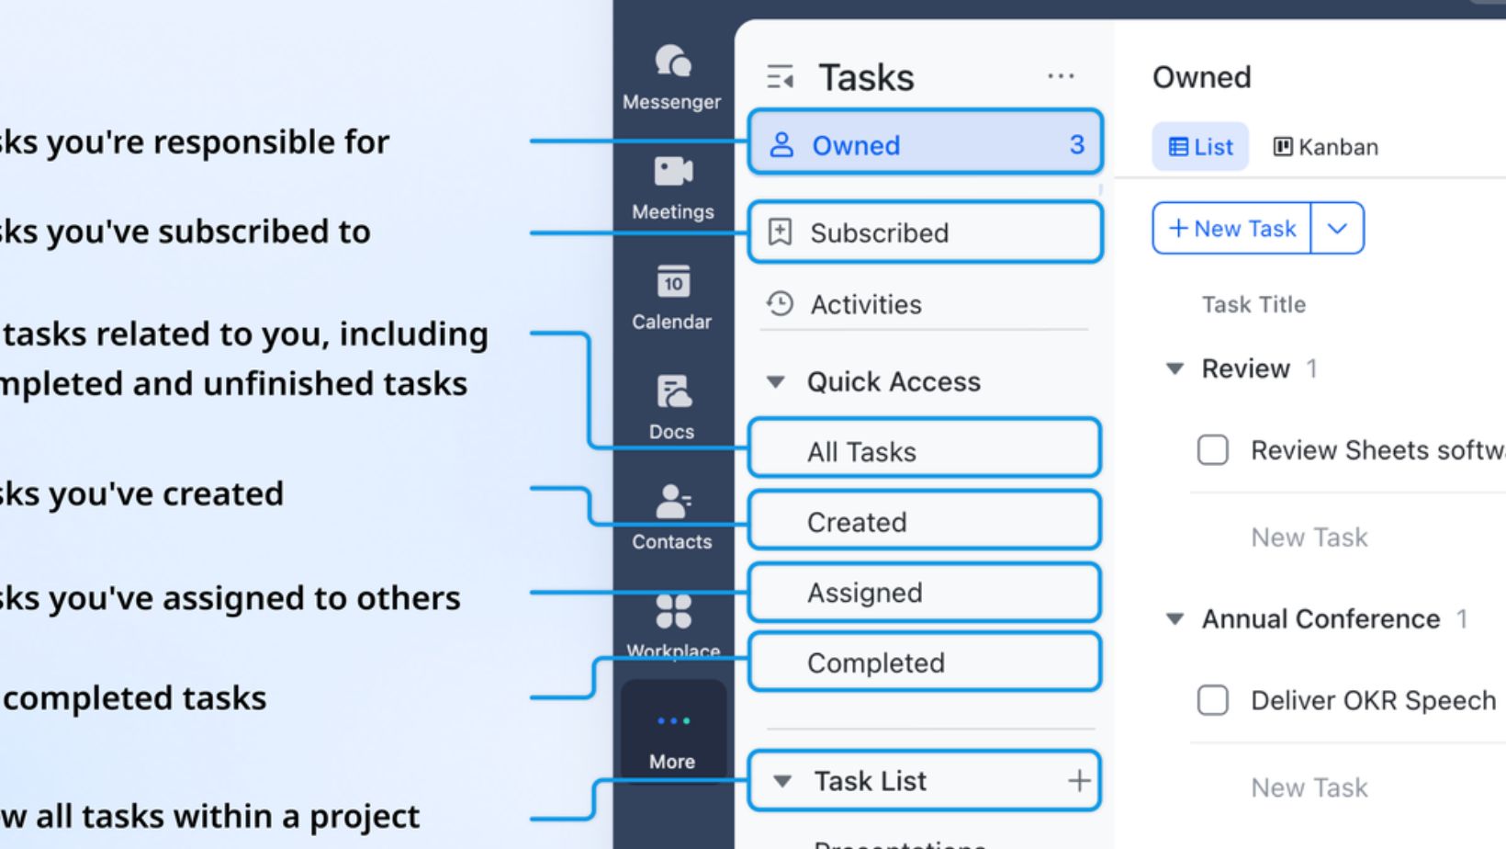Click the New Task button
1506x849 pixels.
click(1232, 229)
